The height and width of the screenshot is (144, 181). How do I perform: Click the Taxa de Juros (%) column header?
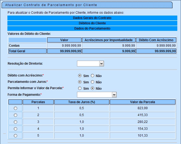82,102
